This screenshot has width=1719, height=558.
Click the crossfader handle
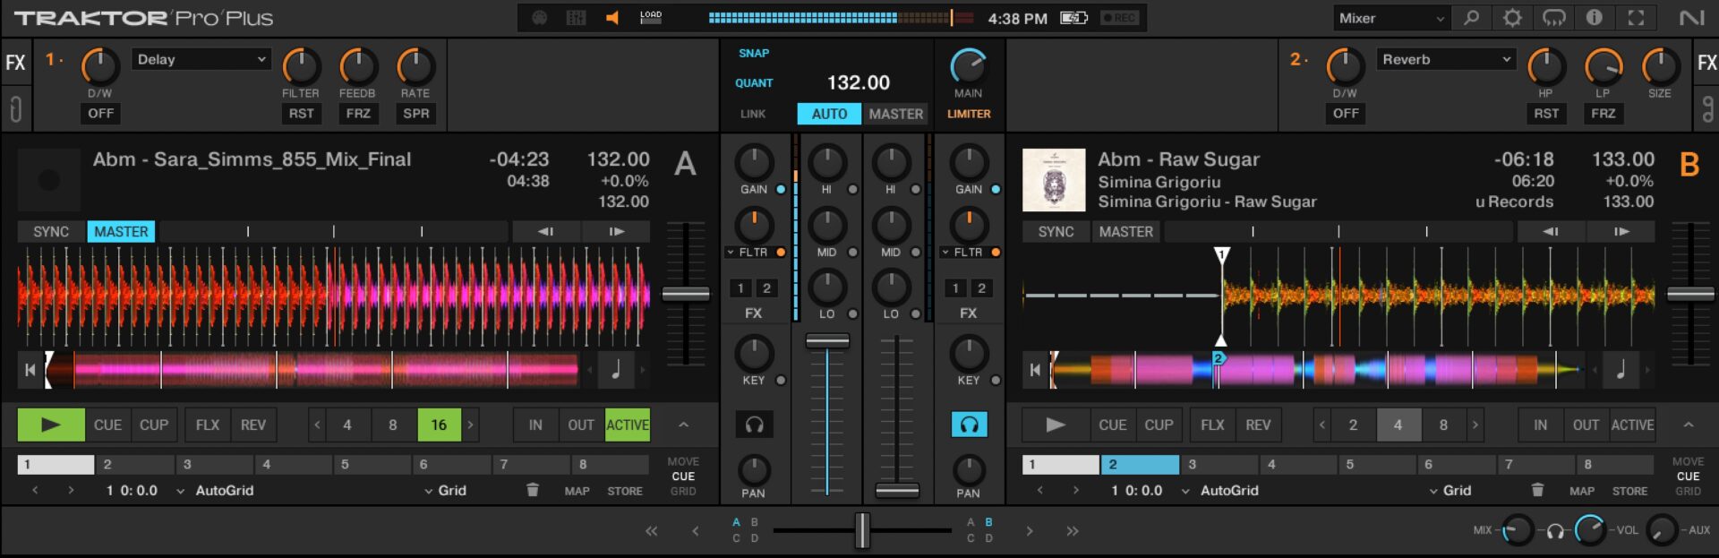pos(862,530)
